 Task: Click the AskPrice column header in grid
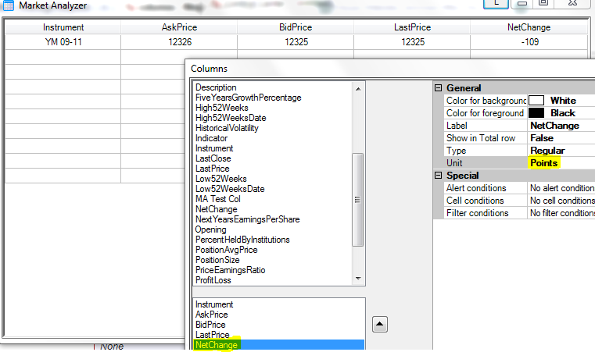pos(179,27)
